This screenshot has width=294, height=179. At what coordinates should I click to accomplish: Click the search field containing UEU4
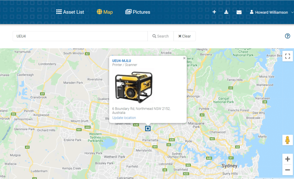80,36
